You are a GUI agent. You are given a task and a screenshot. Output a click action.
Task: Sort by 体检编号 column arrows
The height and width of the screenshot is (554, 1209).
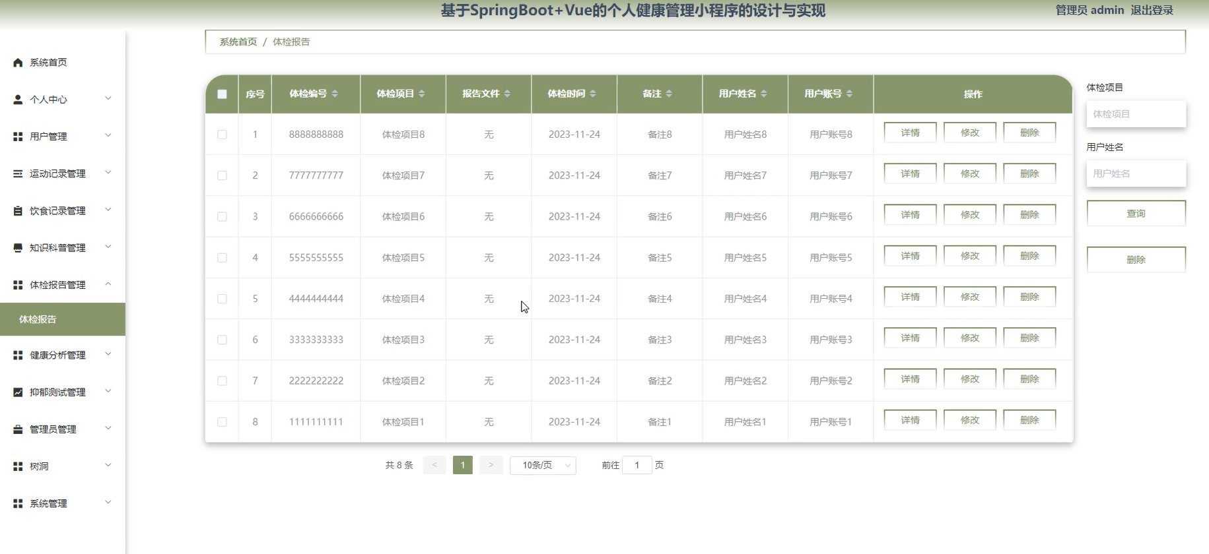click(335, 94)
